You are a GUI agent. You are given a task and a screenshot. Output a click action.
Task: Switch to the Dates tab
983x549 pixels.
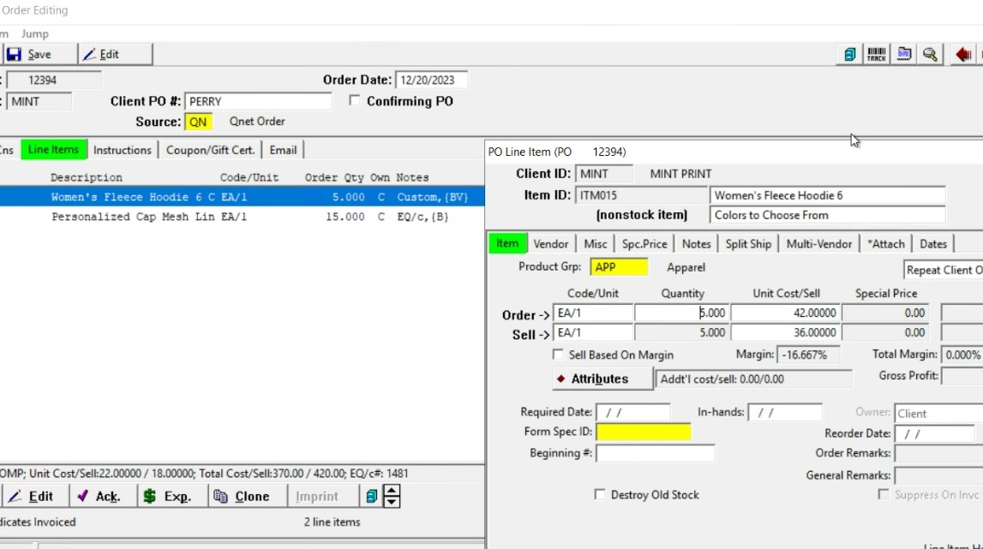coord(933,244)
